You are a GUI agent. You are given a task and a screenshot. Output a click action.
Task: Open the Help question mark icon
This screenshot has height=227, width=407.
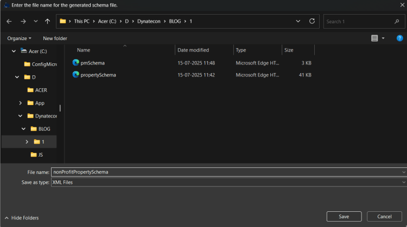399,38
